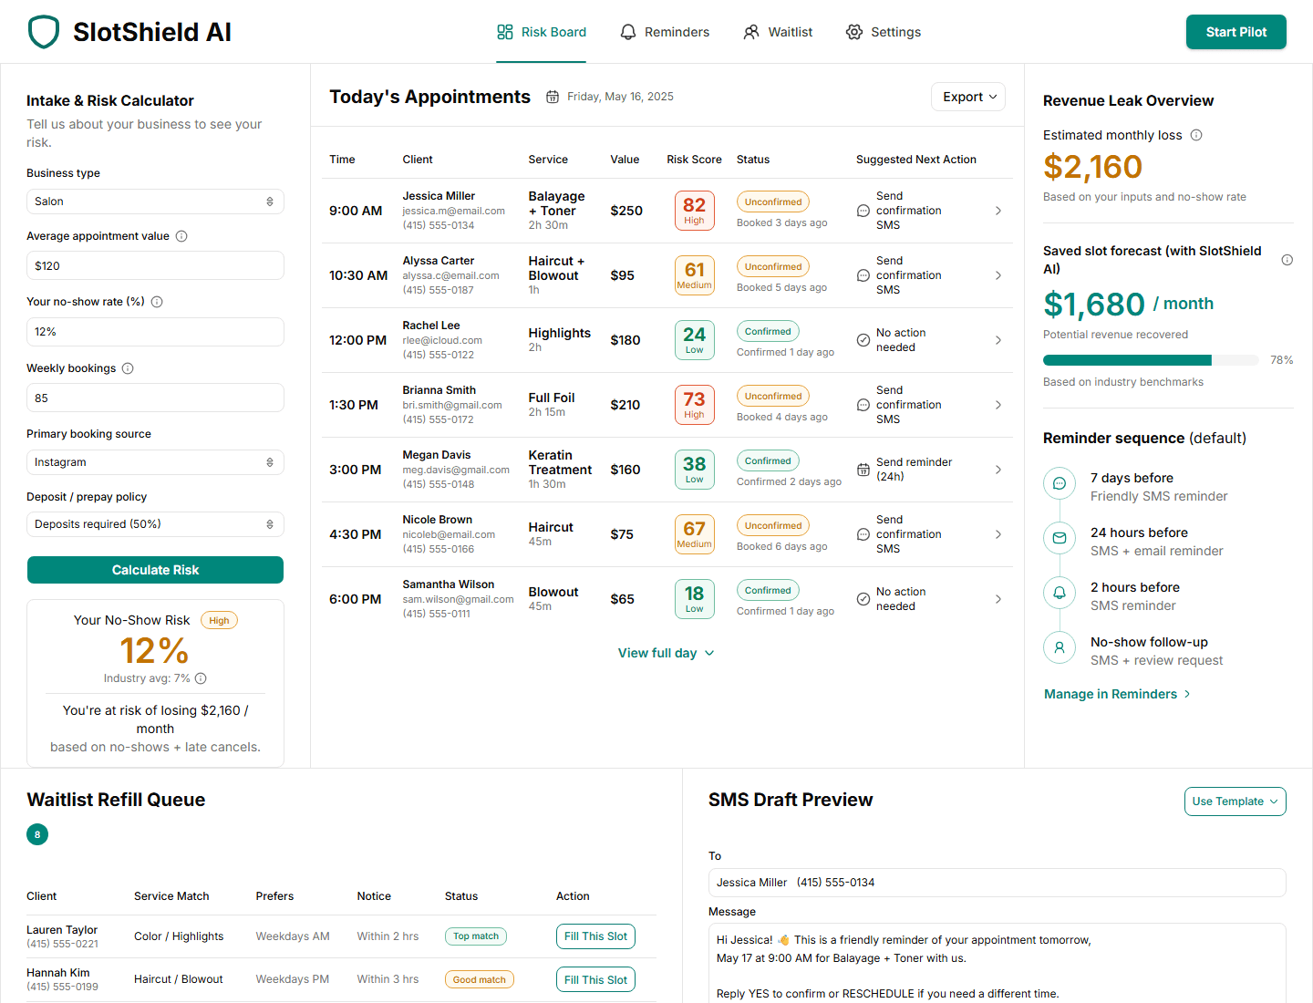The height and width of the screenshot is (1003, 1313).
Task: Click SMS bubble icon in Alyssa Carter row
Action: coord(863,275)
